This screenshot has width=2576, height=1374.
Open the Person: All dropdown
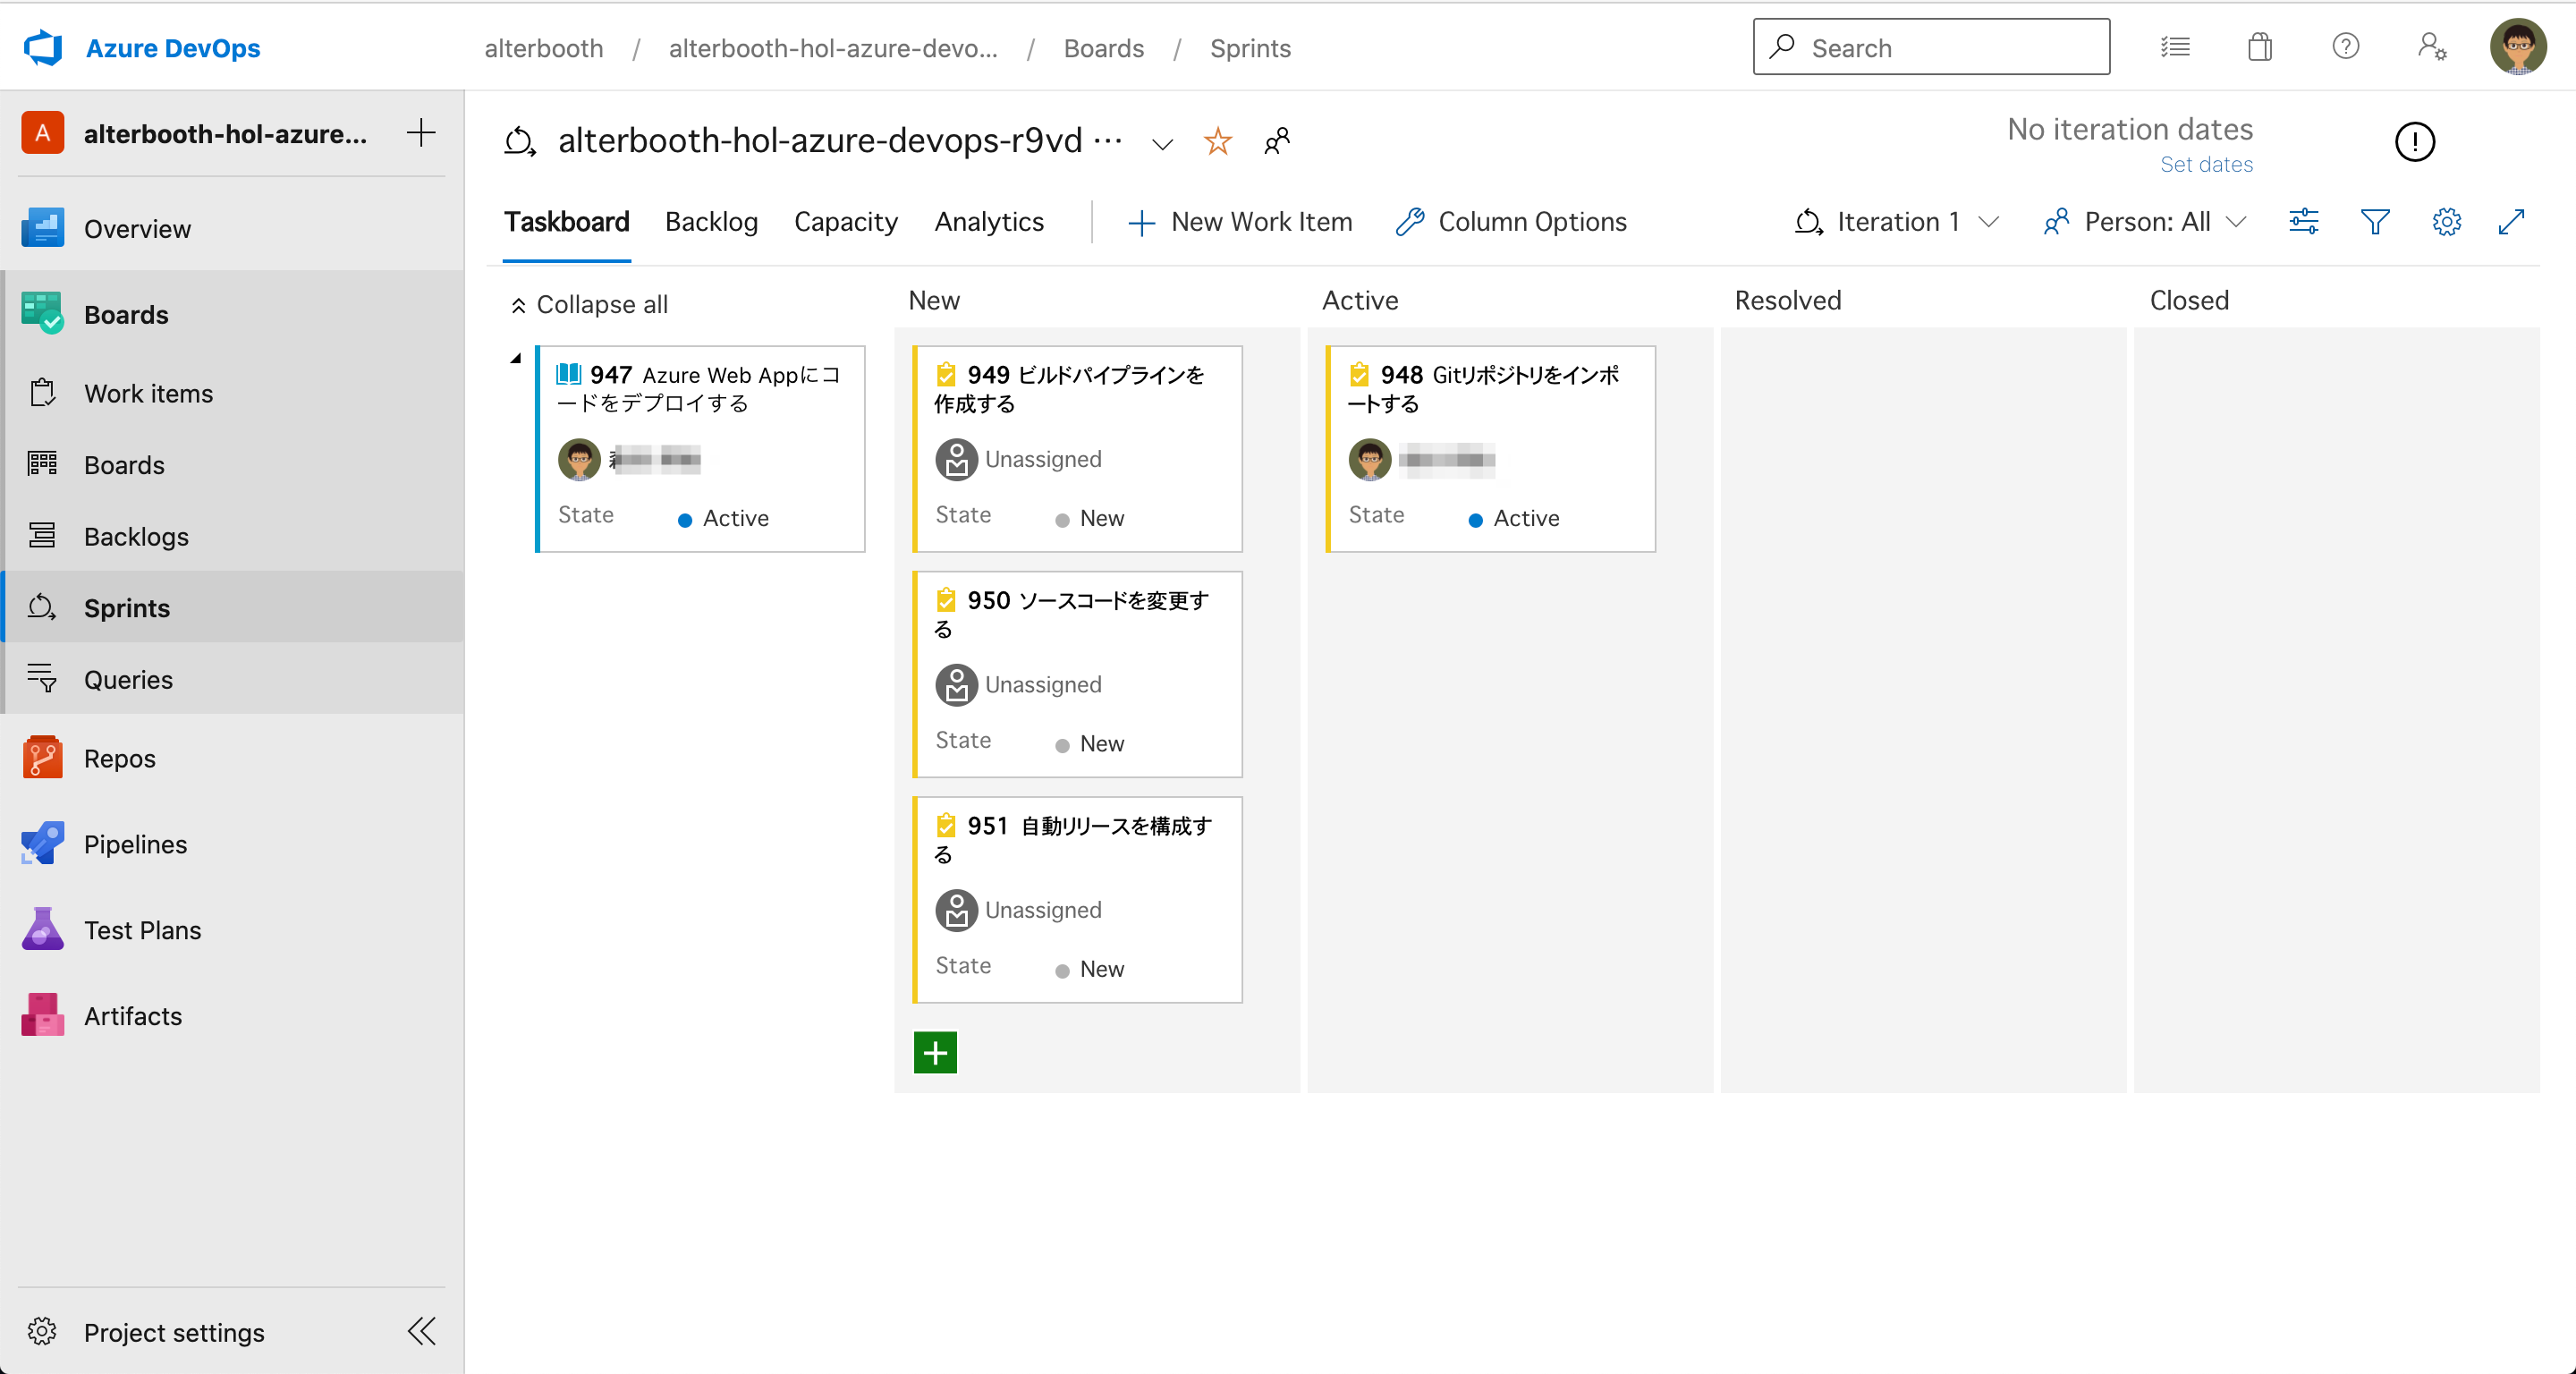pyautogui.click(x=2146, y=221)
